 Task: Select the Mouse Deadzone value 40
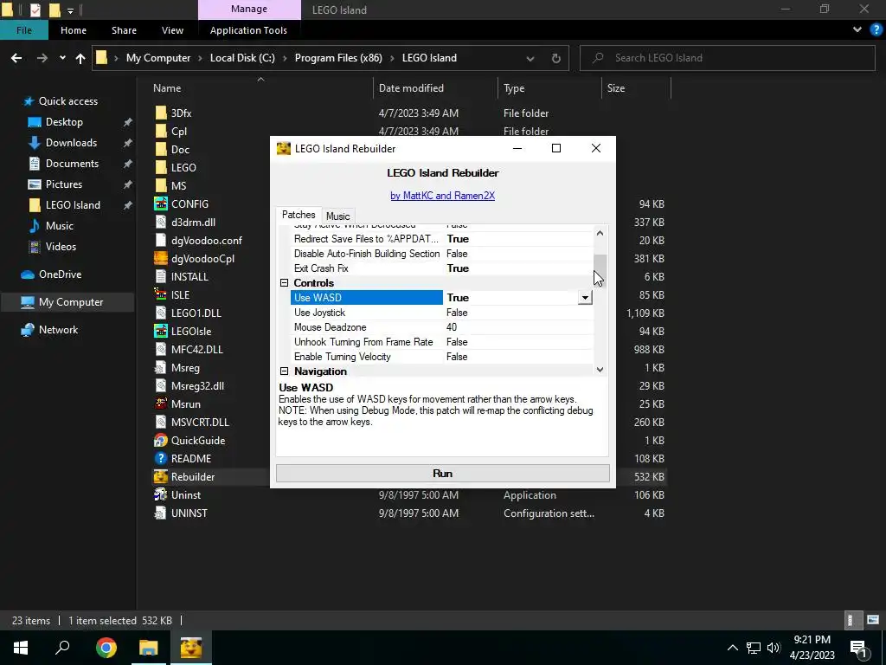(452, 326)
